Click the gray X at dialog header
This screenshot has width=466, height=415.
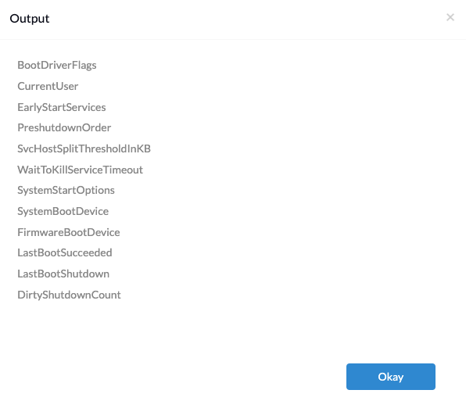(x=450, y=17)
